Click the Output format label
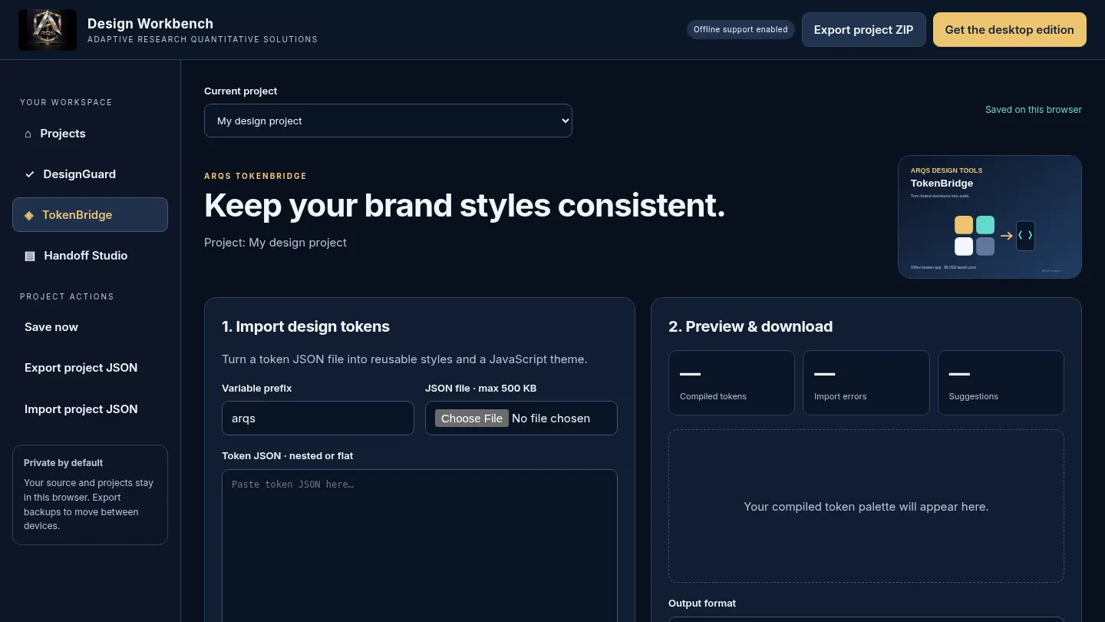 click(702, 604)
